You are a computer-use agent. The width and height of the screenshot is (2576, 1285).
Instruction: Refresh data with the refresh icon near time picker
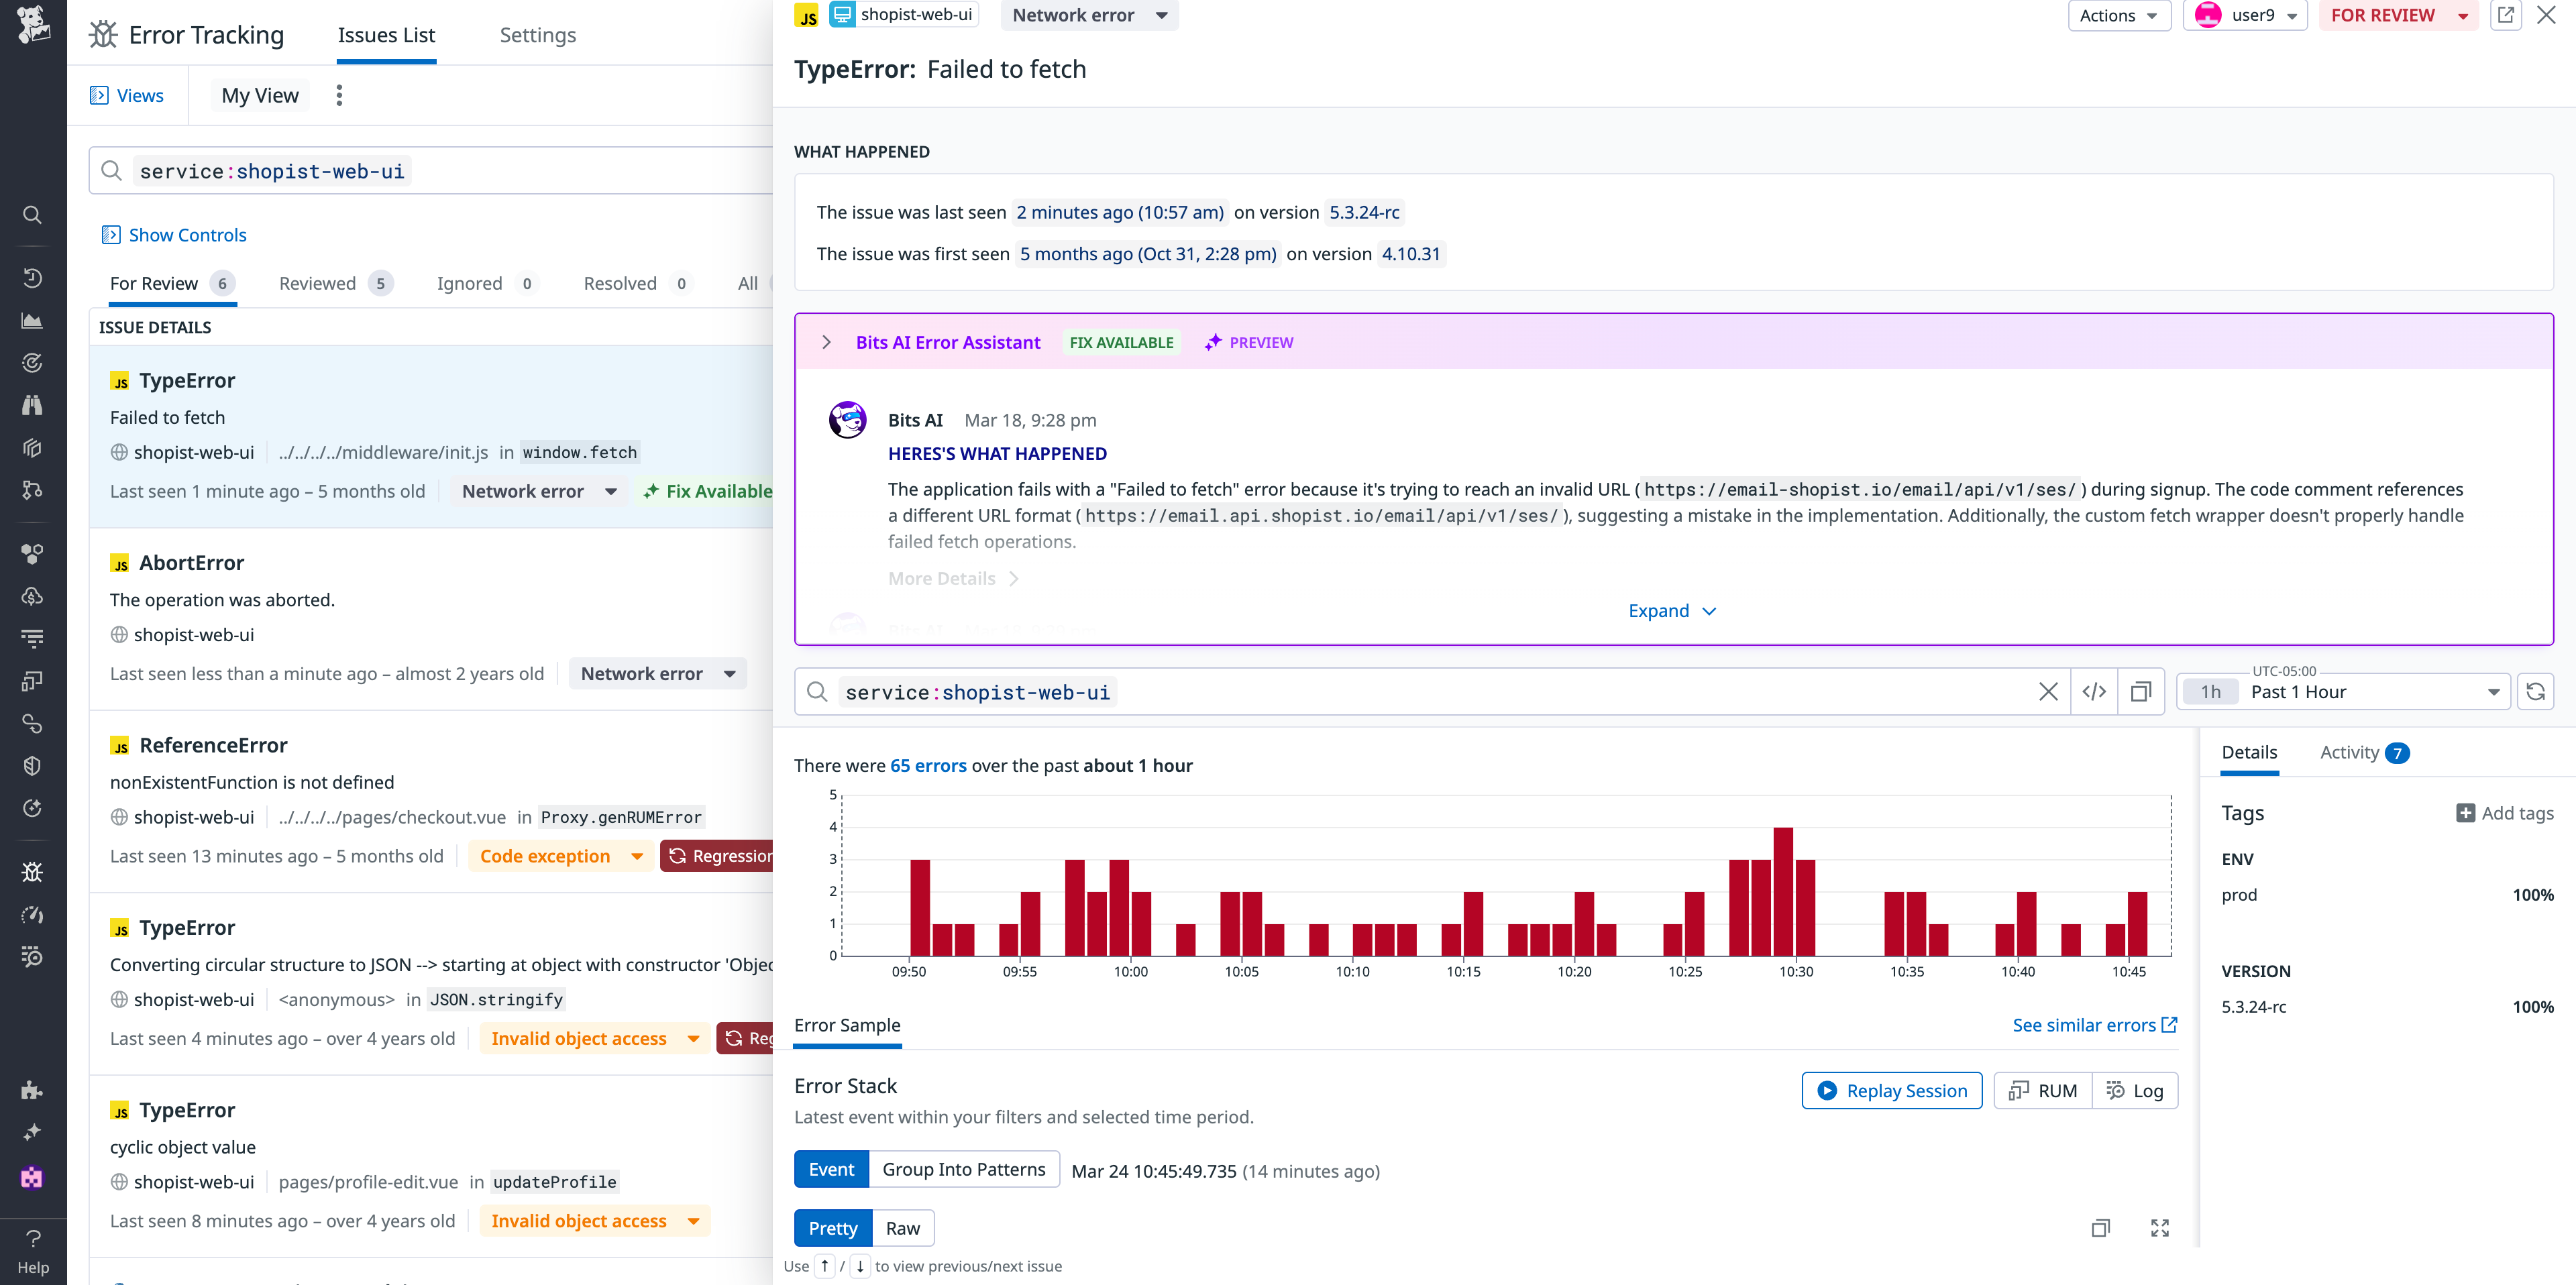pos(2537,691)
